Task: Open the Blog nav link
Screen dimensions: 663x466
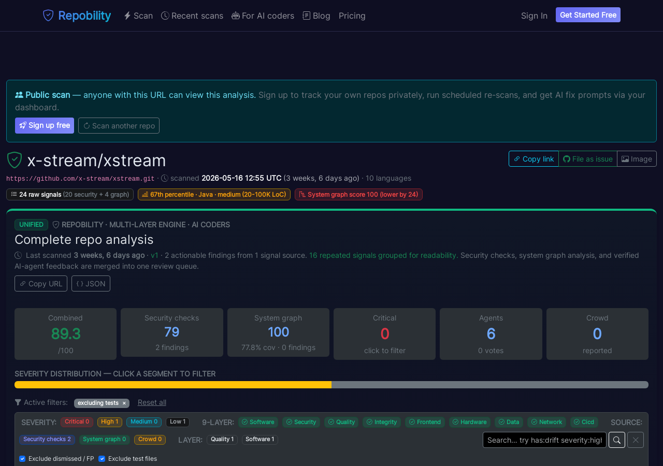Action: pos(316,16)
